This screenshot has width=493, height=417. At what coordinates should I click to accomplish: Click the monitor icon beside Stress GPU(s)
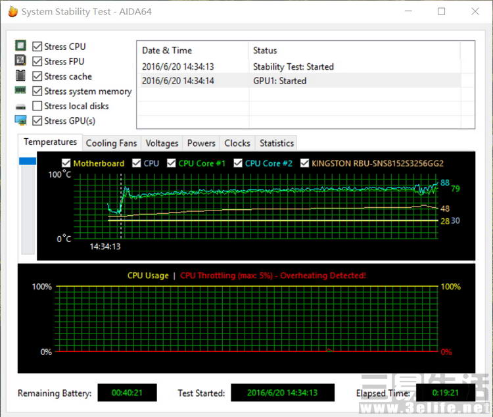pos(21,120)
